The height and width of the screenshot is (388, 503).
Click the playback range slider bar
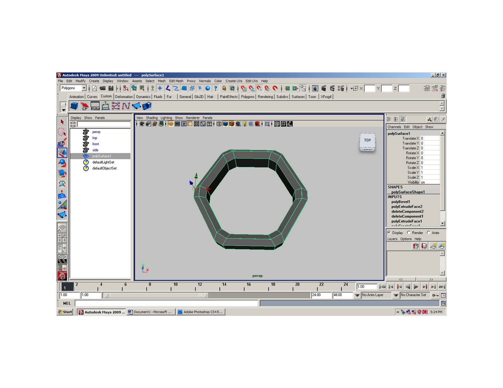coord(156,295)
